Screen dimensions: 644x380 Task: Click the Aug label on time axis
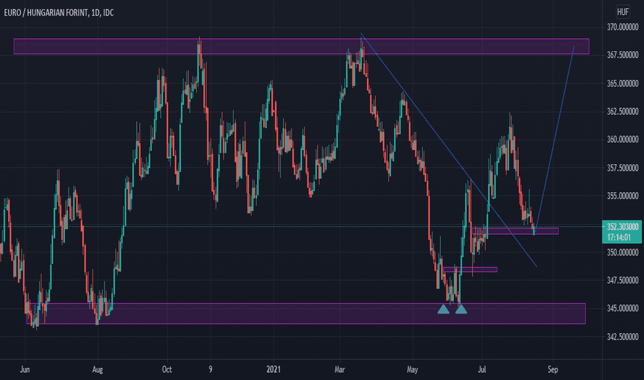(97, 370)
